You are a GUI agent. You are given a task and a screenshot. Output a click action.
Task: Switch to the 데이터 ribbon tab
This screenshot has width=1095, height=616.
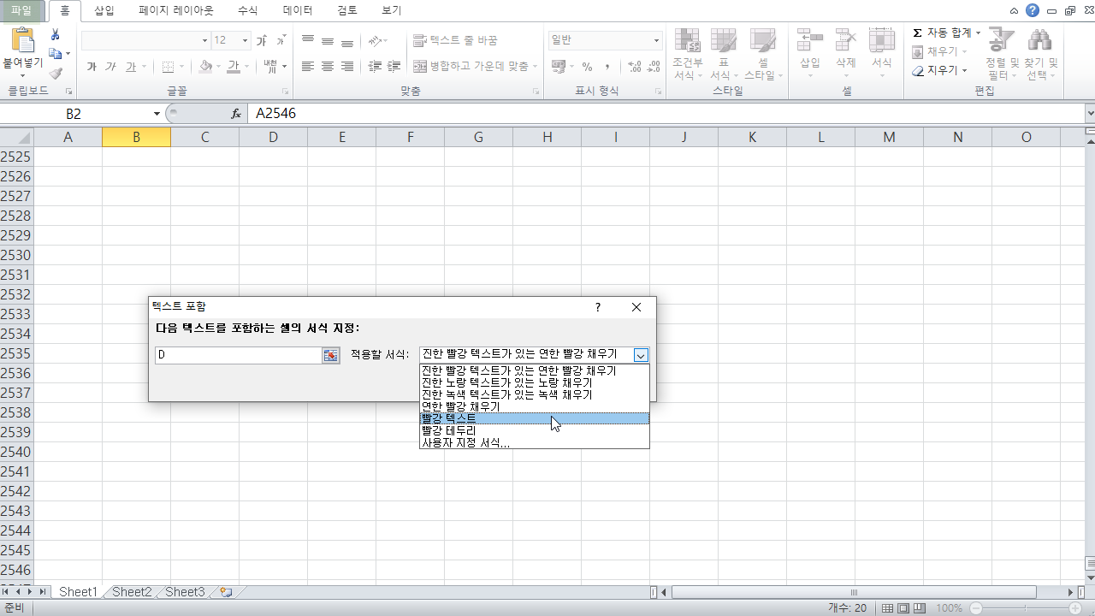[x=297, y=10]
